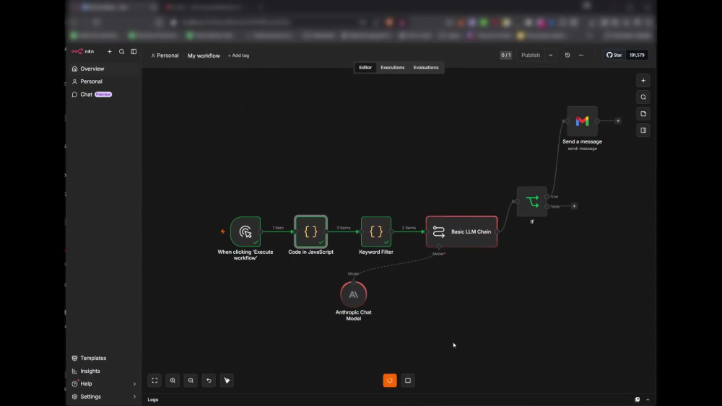The width and height of the screenshot is (722, 406).
Task: Open the canvas node search panel
Action: (643, 97)
